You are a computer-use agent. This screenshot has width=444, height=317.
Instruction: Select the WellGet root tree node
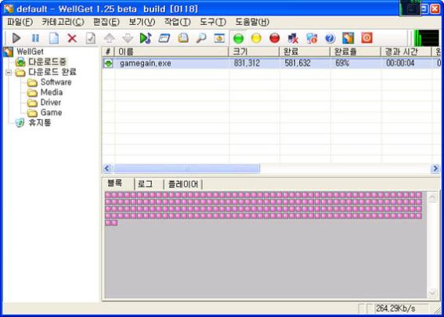pyautogui.click(x=30, y=52)
